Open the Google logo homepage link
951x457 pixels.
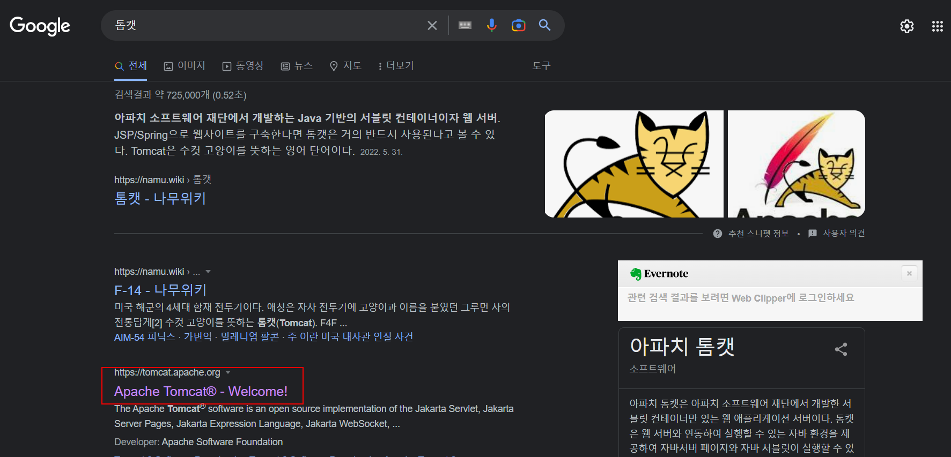pos(40,25)
